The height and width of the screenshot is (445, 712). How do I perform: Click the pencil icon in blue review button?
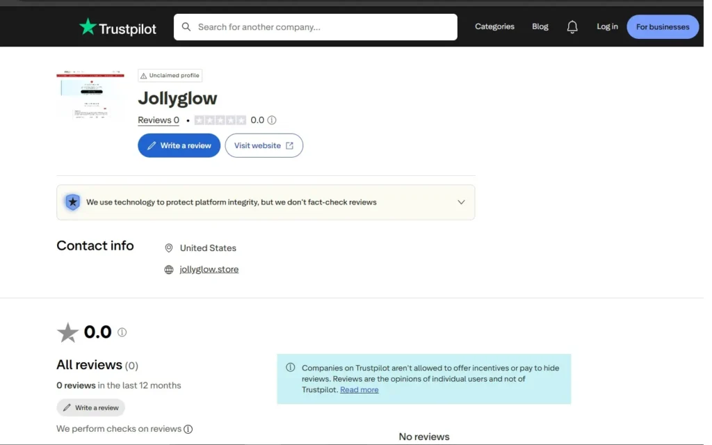pyautogui.click(x=151, y=145)
